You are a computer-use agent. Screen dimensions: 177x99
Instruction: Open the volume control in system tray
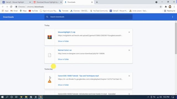(x=160, y=97)
